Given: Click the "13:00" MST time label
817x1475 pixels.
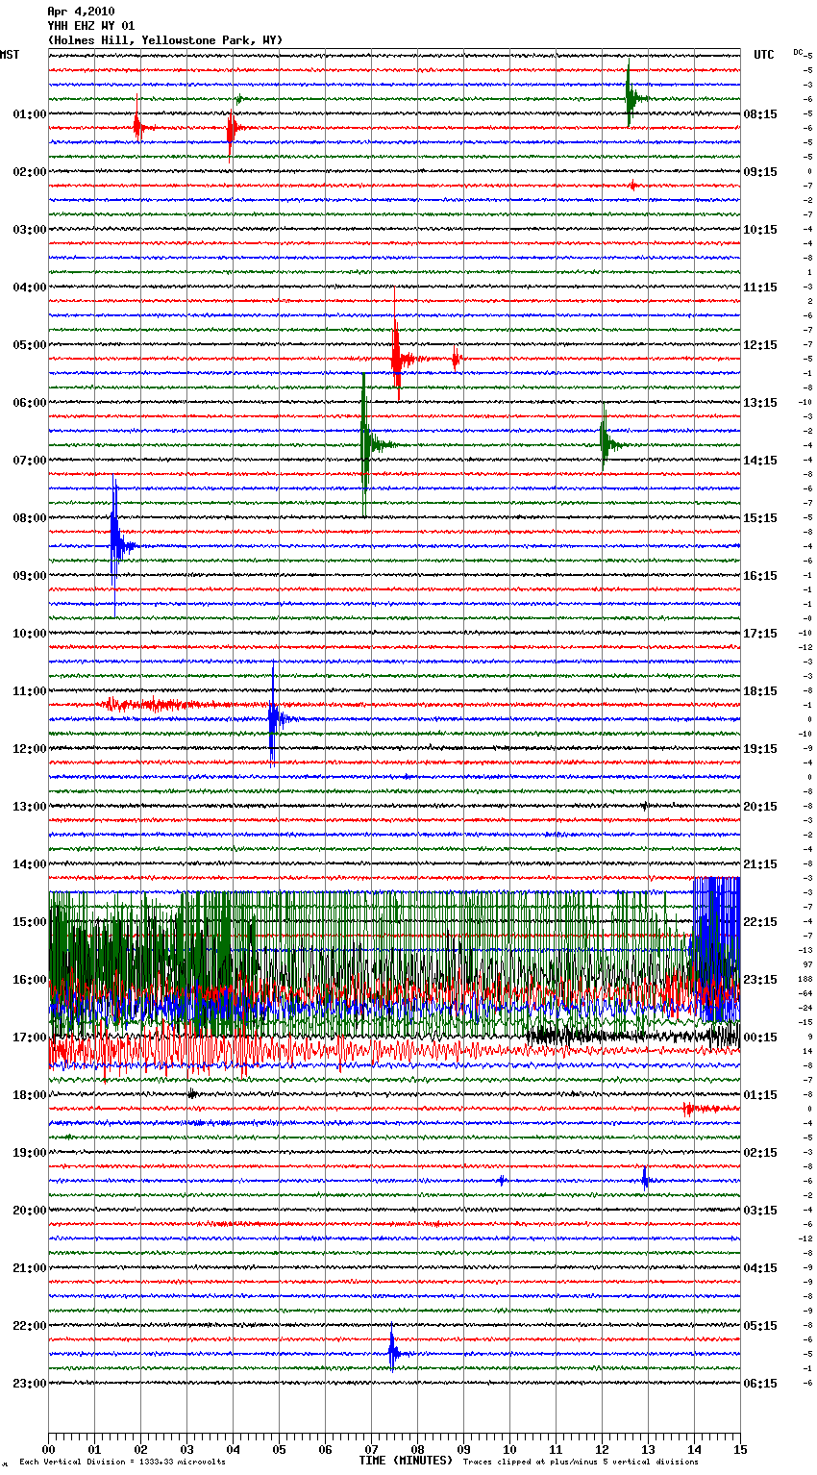Looking at the screenshot, I should click(x=30, y=807).
